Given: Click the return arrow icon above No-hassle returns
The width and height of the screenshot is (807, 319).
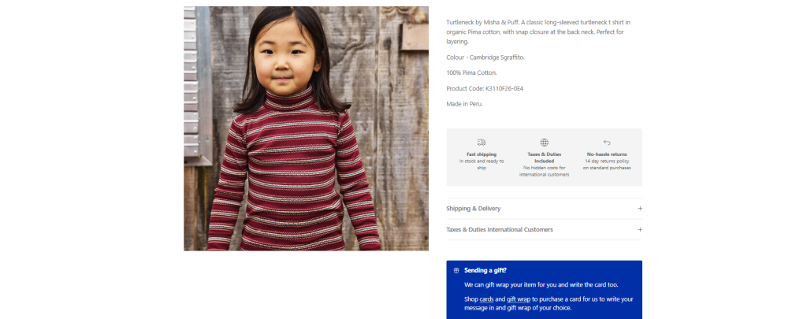Looking at the screenshot, I should [607, 143].
